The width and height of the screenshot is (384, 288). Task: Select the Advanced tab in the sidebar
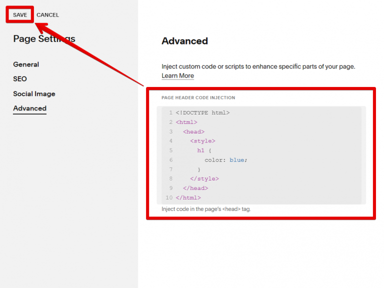click(x=29, y=108)
